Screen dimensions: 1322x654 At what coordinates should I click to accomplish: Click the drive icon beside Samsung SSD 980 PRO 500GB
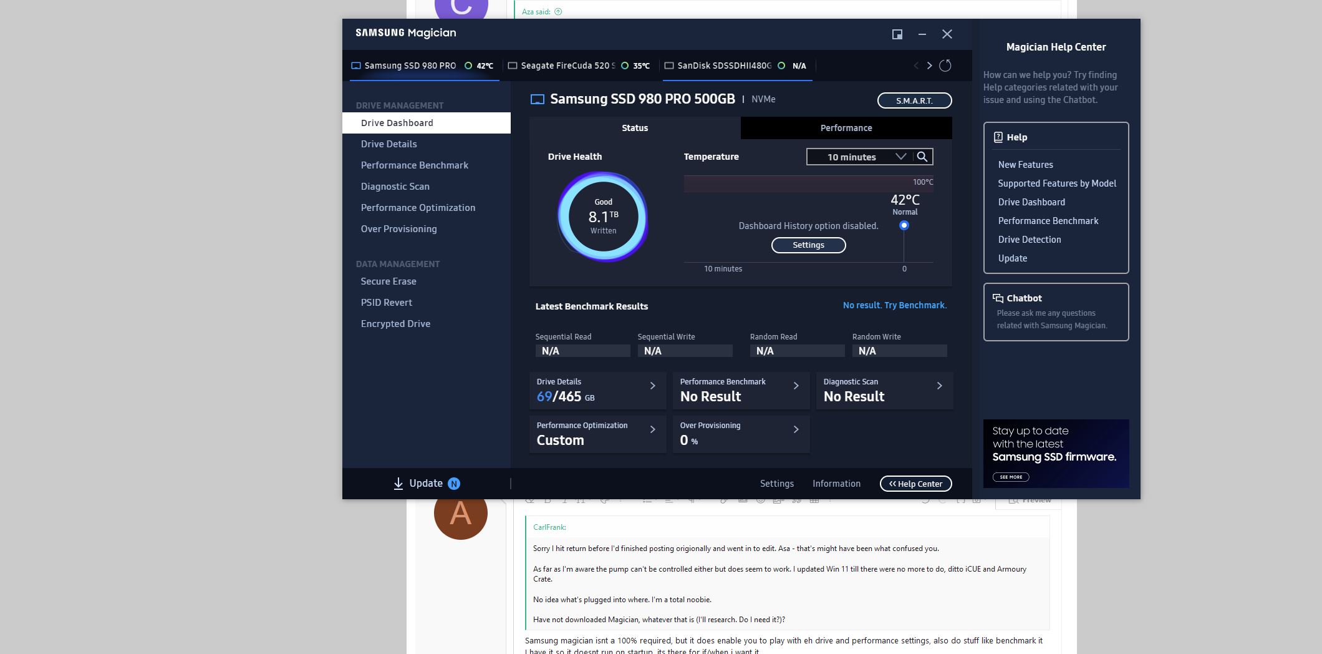(537, 99)
